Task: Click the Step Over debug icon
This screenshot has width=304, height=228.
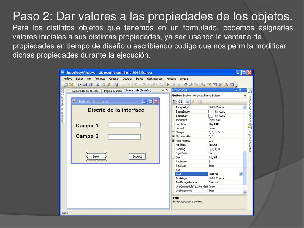Action: pyautogui.click(x=191, y=85)
